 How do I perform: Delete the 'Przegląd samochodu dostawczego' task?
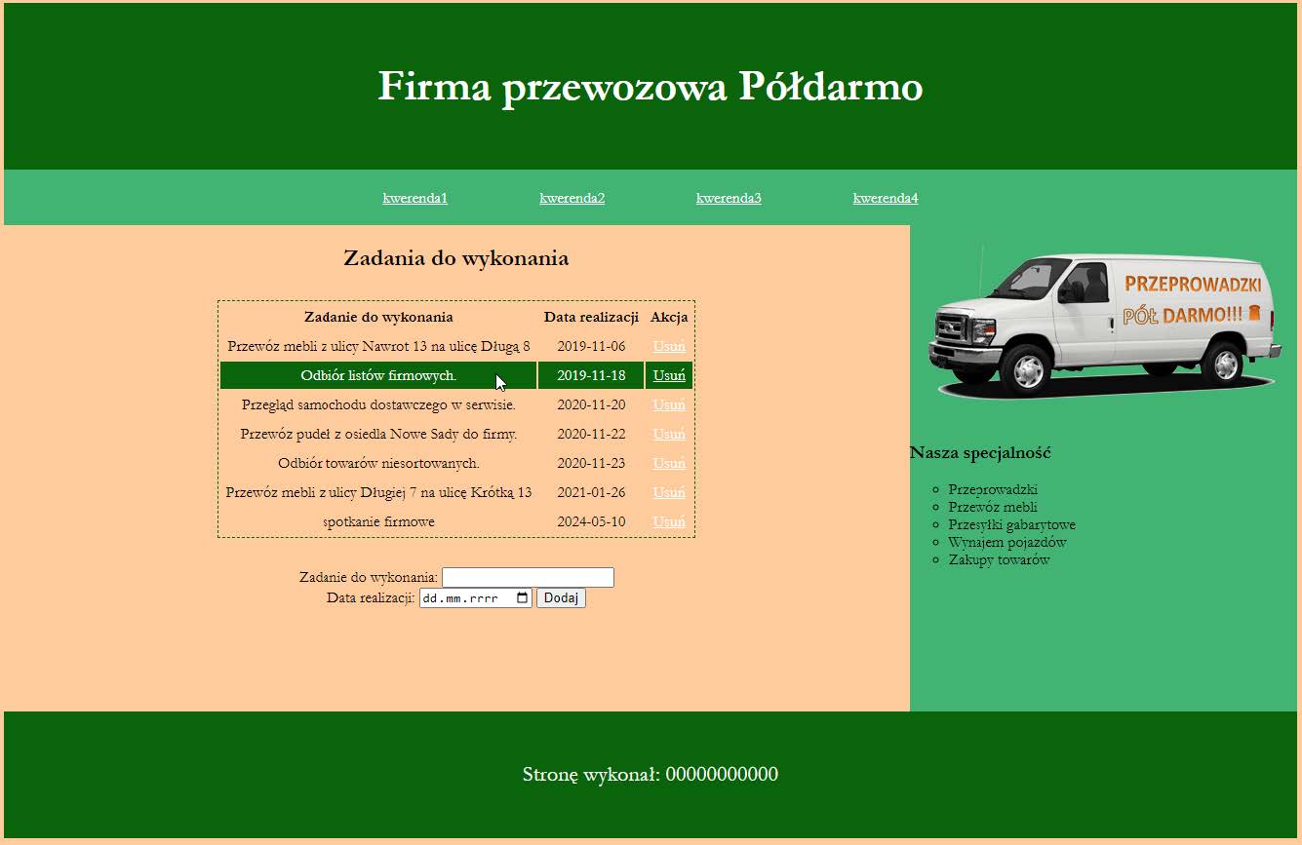tap(669, 404)
